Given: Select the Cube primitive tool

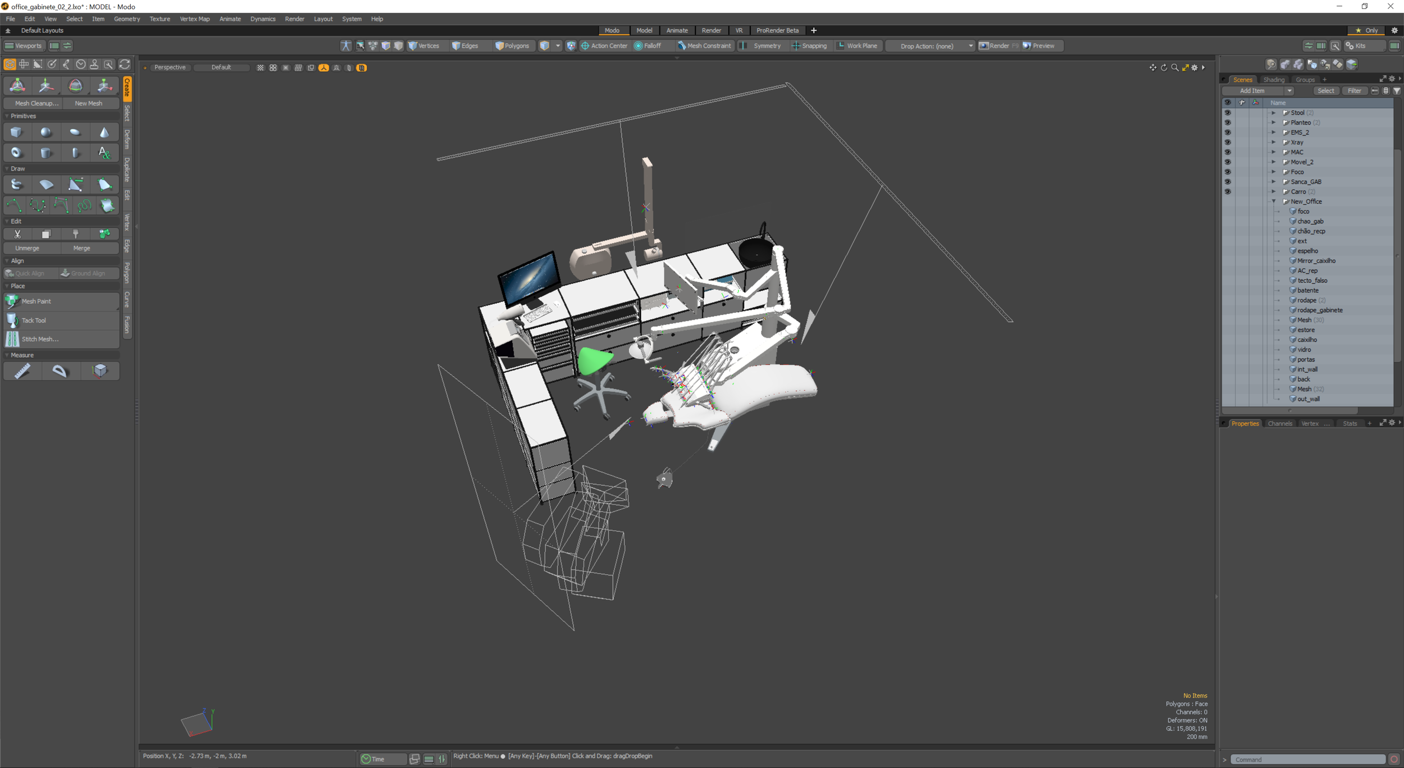Looking at the screenshot, I should click(16, 132).
